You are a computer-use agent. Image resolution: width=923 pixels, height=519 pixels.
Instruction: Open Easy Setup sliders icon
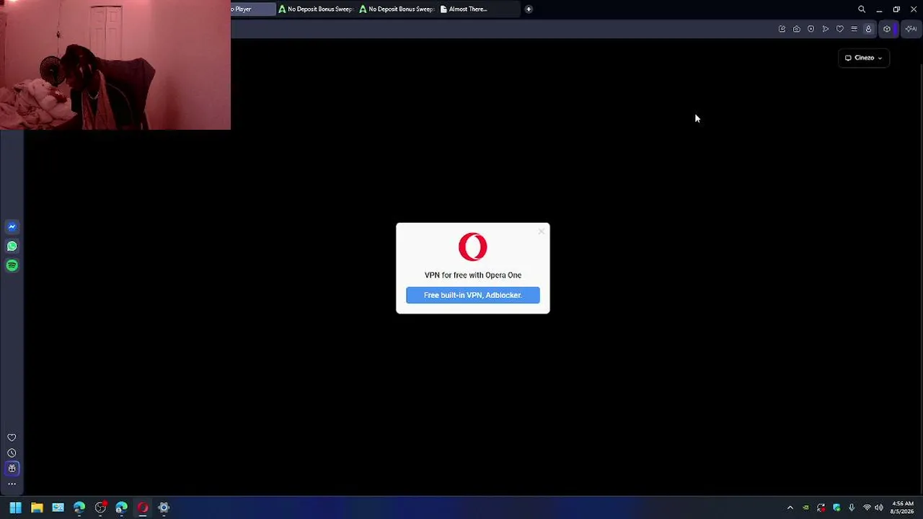tap(854, 29)
